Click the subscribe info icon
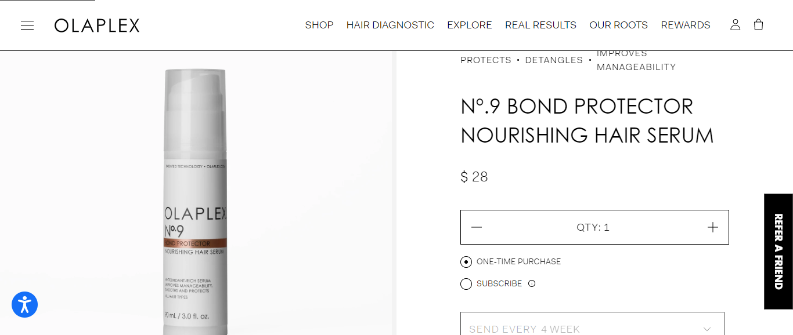 coord(532,284)
